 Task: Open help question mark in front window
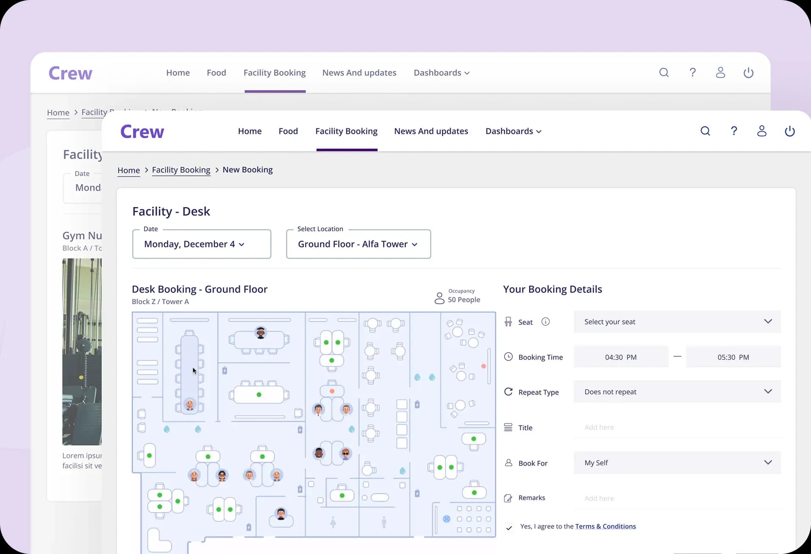coord(734,131)
